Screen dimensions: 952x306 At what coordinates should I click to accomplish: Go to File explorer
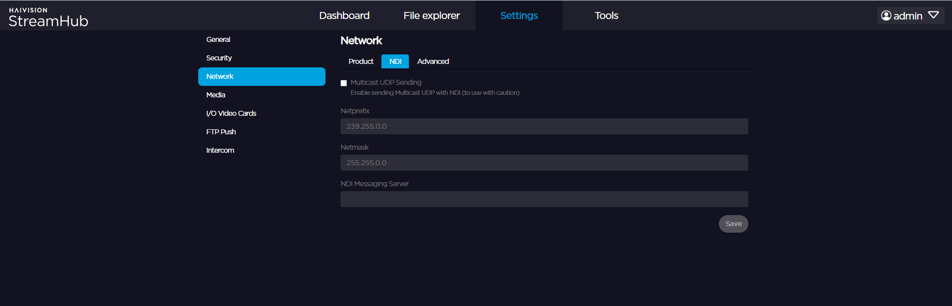click(x=431, y=15)
